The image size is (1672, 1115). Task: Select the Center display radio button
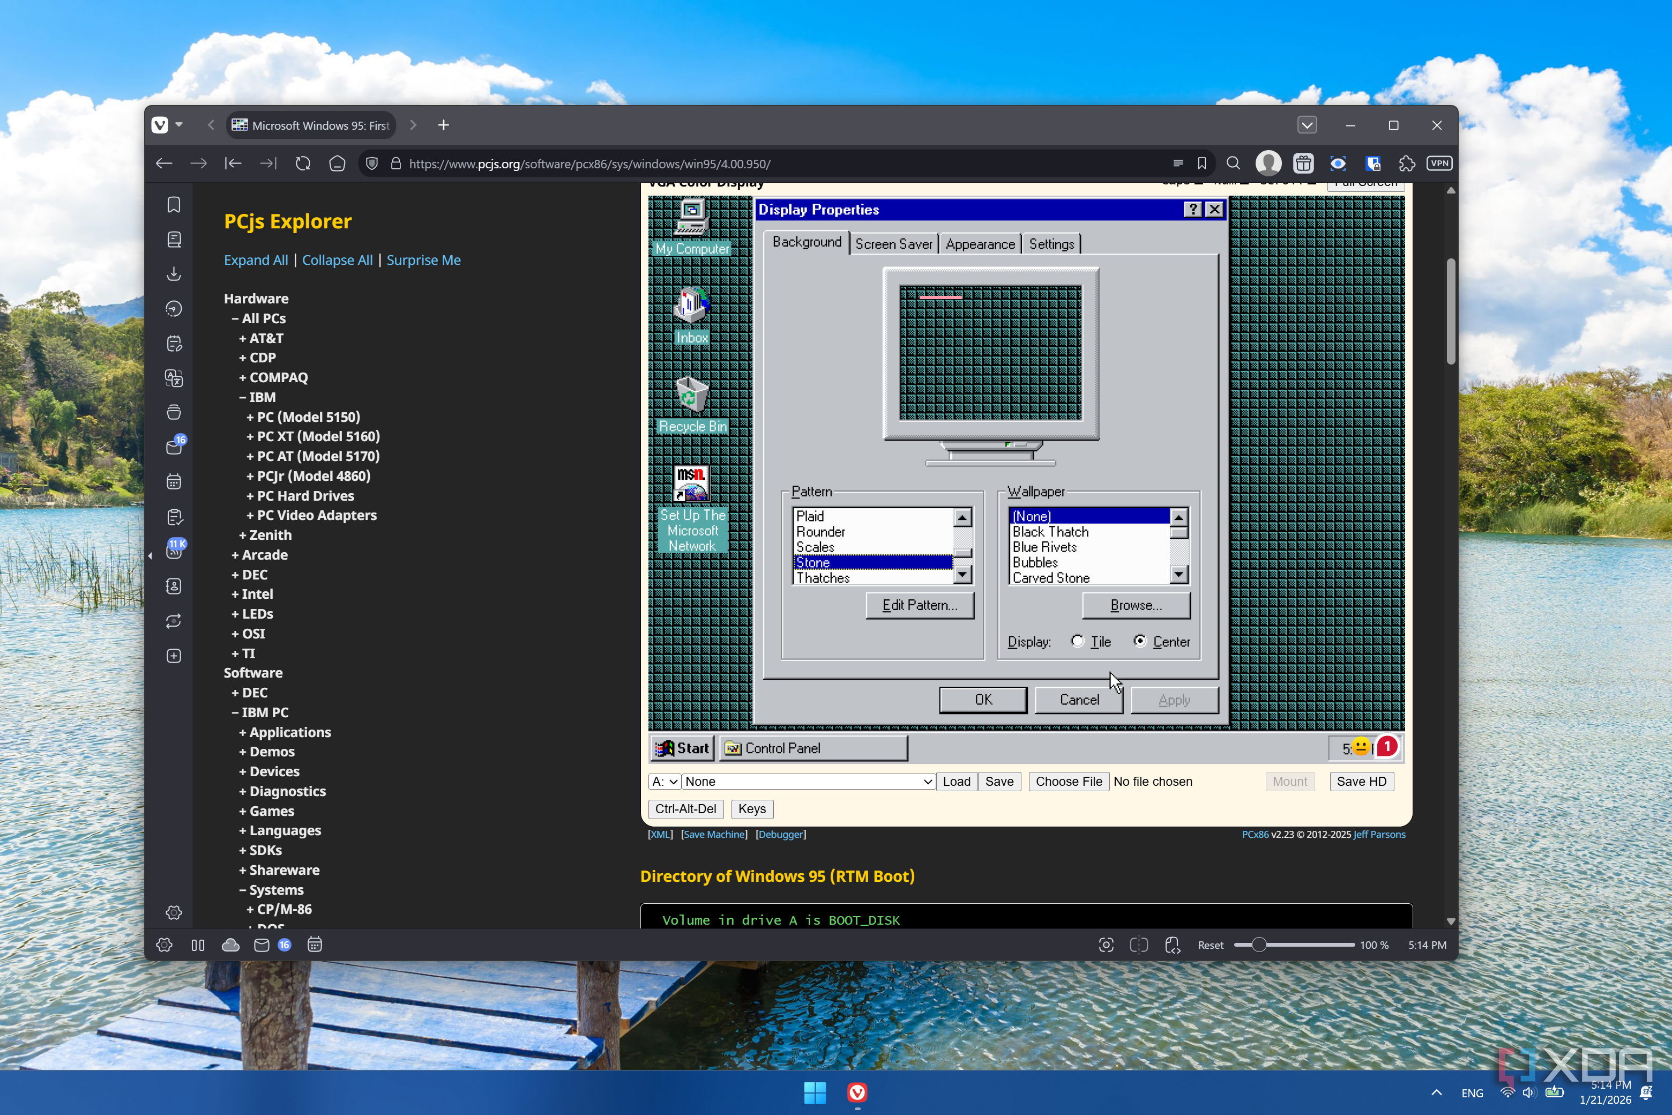click(x=1139, y=642)
